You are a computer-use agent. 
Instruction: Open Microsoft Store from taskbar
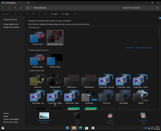pyautogui.click(x=87, y=128)
